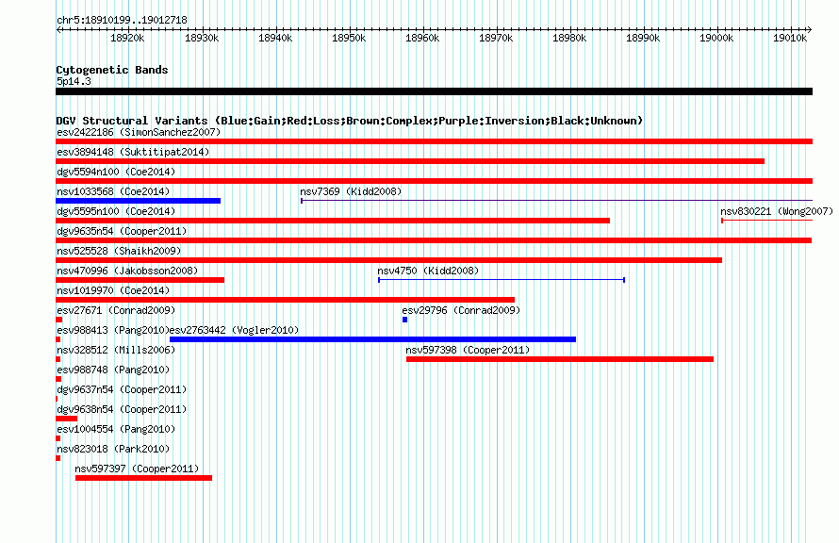Select the red bar of esv3894148
This screenshot has height=543, width=839.
tap(410, 161)
